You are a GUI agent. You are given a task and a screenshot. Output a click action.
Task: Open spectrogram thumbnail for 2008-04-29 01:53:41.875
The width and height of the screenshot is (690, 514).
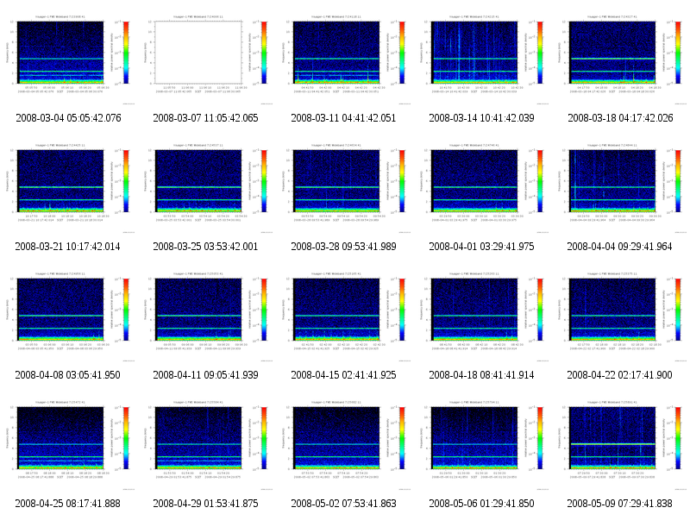point(207,444)
